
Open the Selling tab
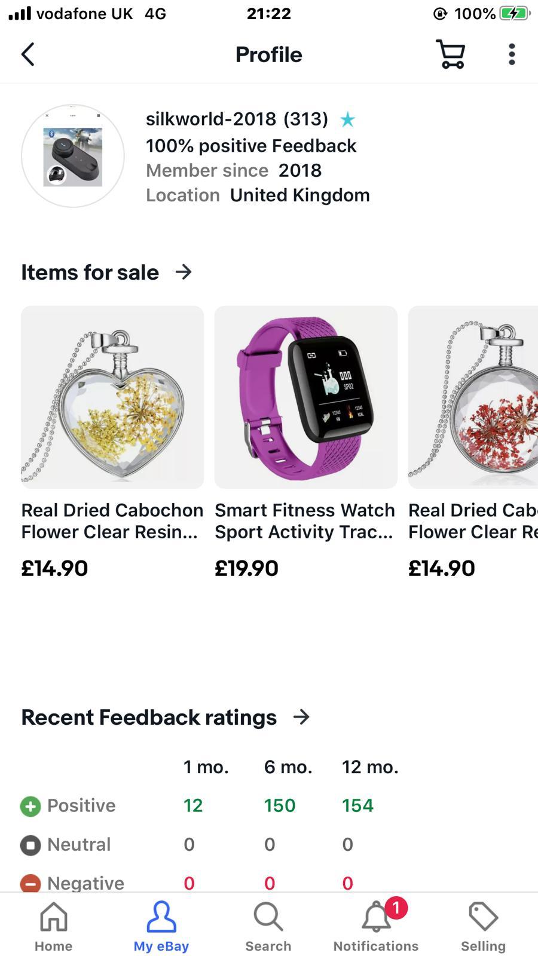pos(483,926)
